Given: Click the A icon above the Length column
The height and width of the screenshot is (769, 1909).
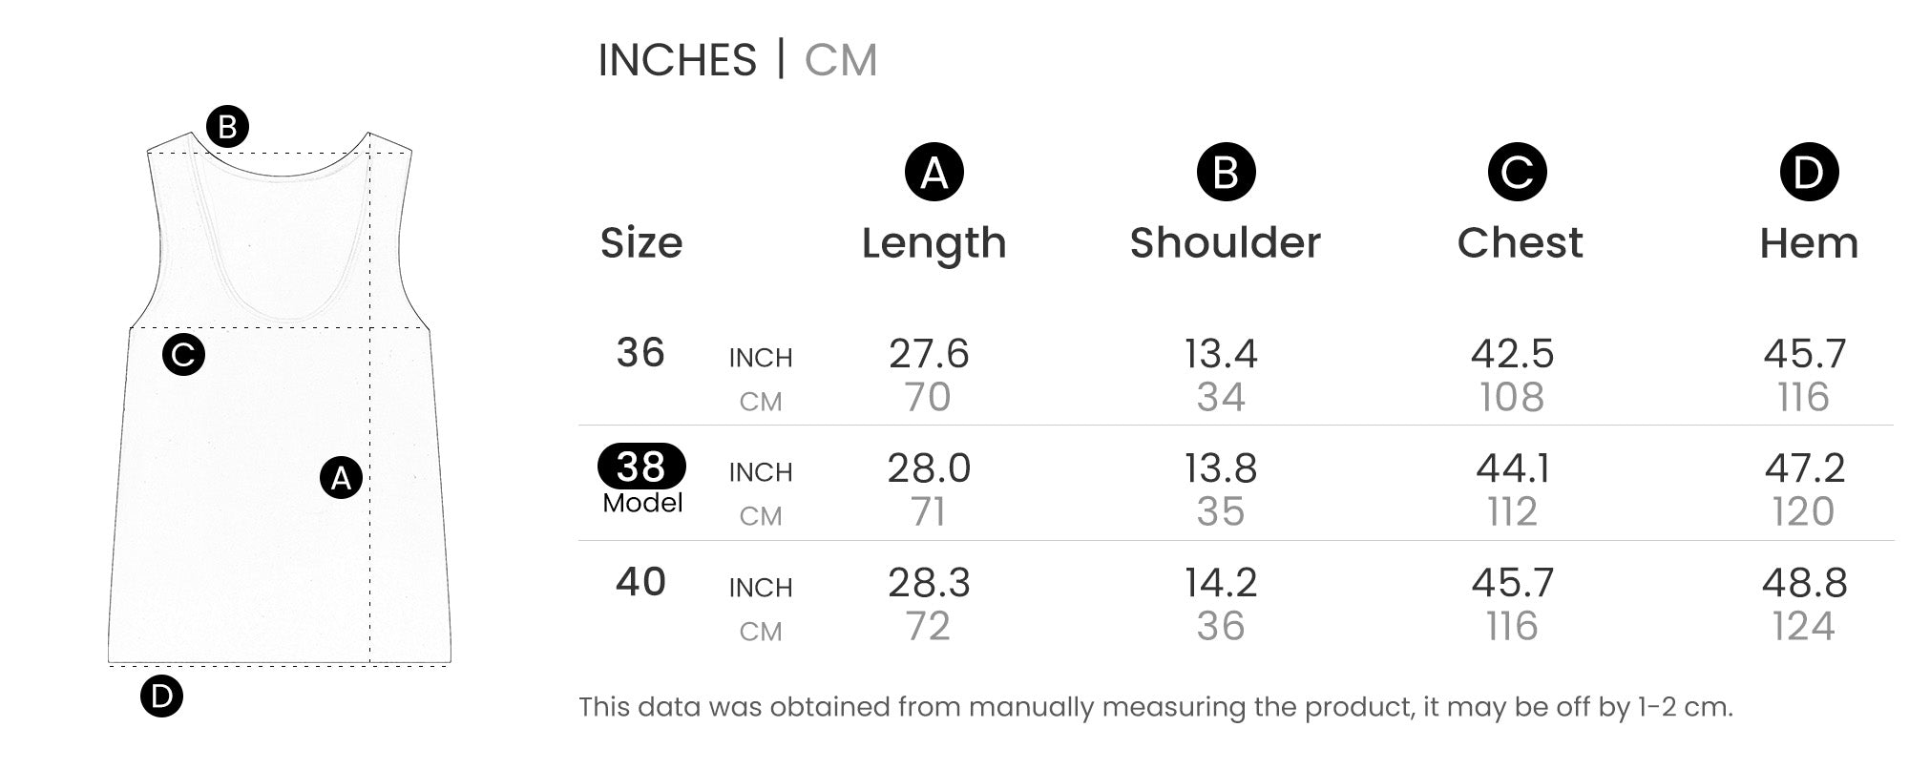Looking at the screenshot, I should pyautogui.click(x=934, y=173).
